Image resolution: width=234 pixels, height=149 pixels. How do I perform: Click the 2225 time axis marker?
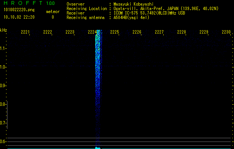[115, 32]
